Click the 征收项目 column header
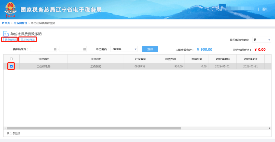Screen dimensions: 275x142 (x=44, y=59)
